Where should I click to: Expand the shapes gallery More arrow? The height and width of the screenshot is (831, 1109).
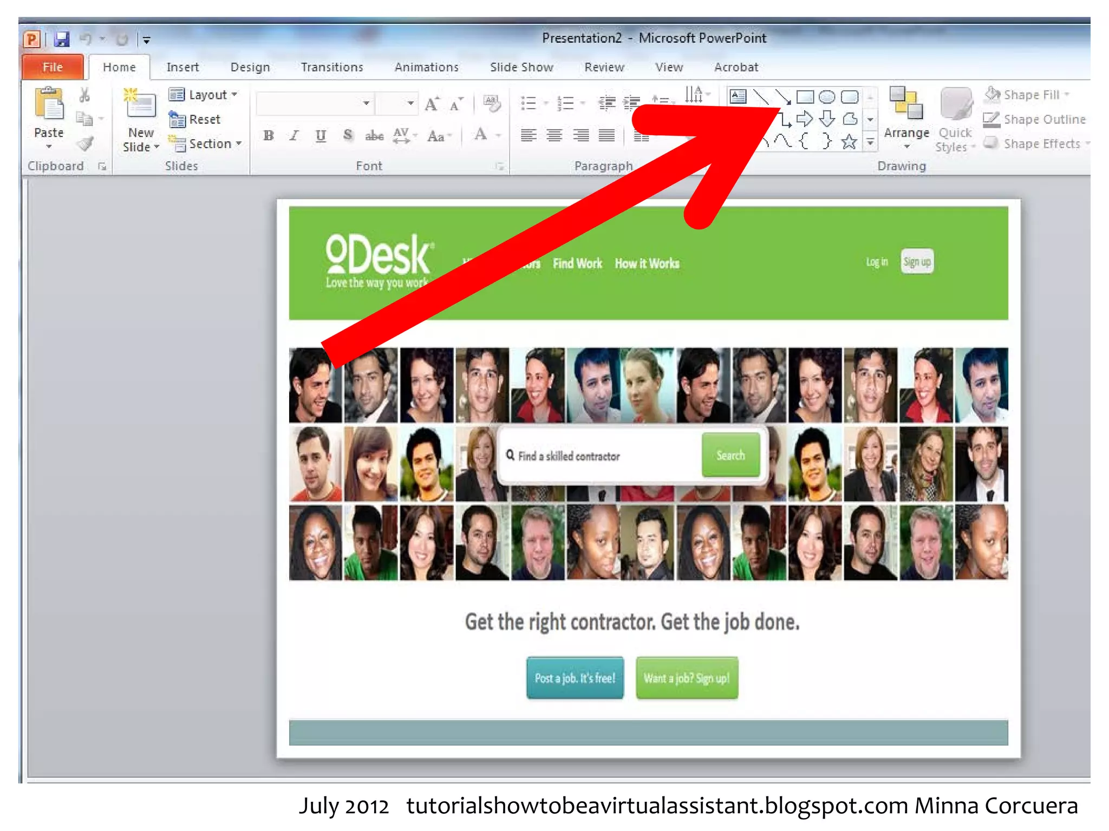point(870,142)
